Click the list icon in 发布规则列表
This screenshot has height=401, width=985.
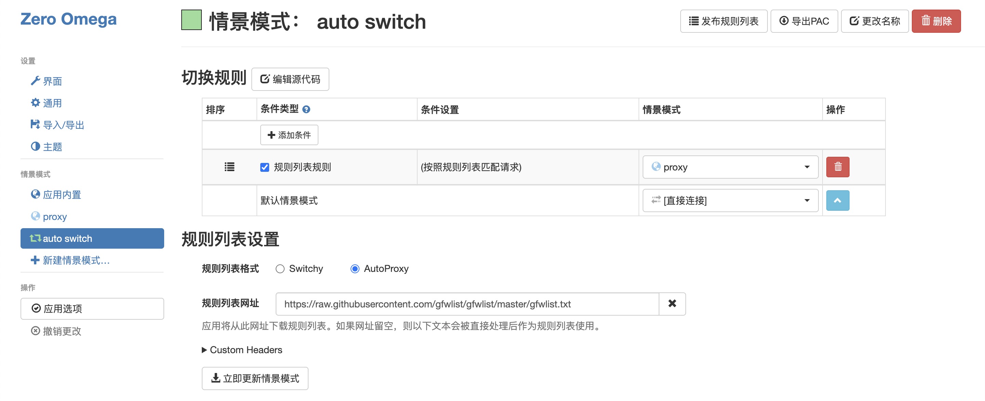pyautogui.click(x=694, y=21)
